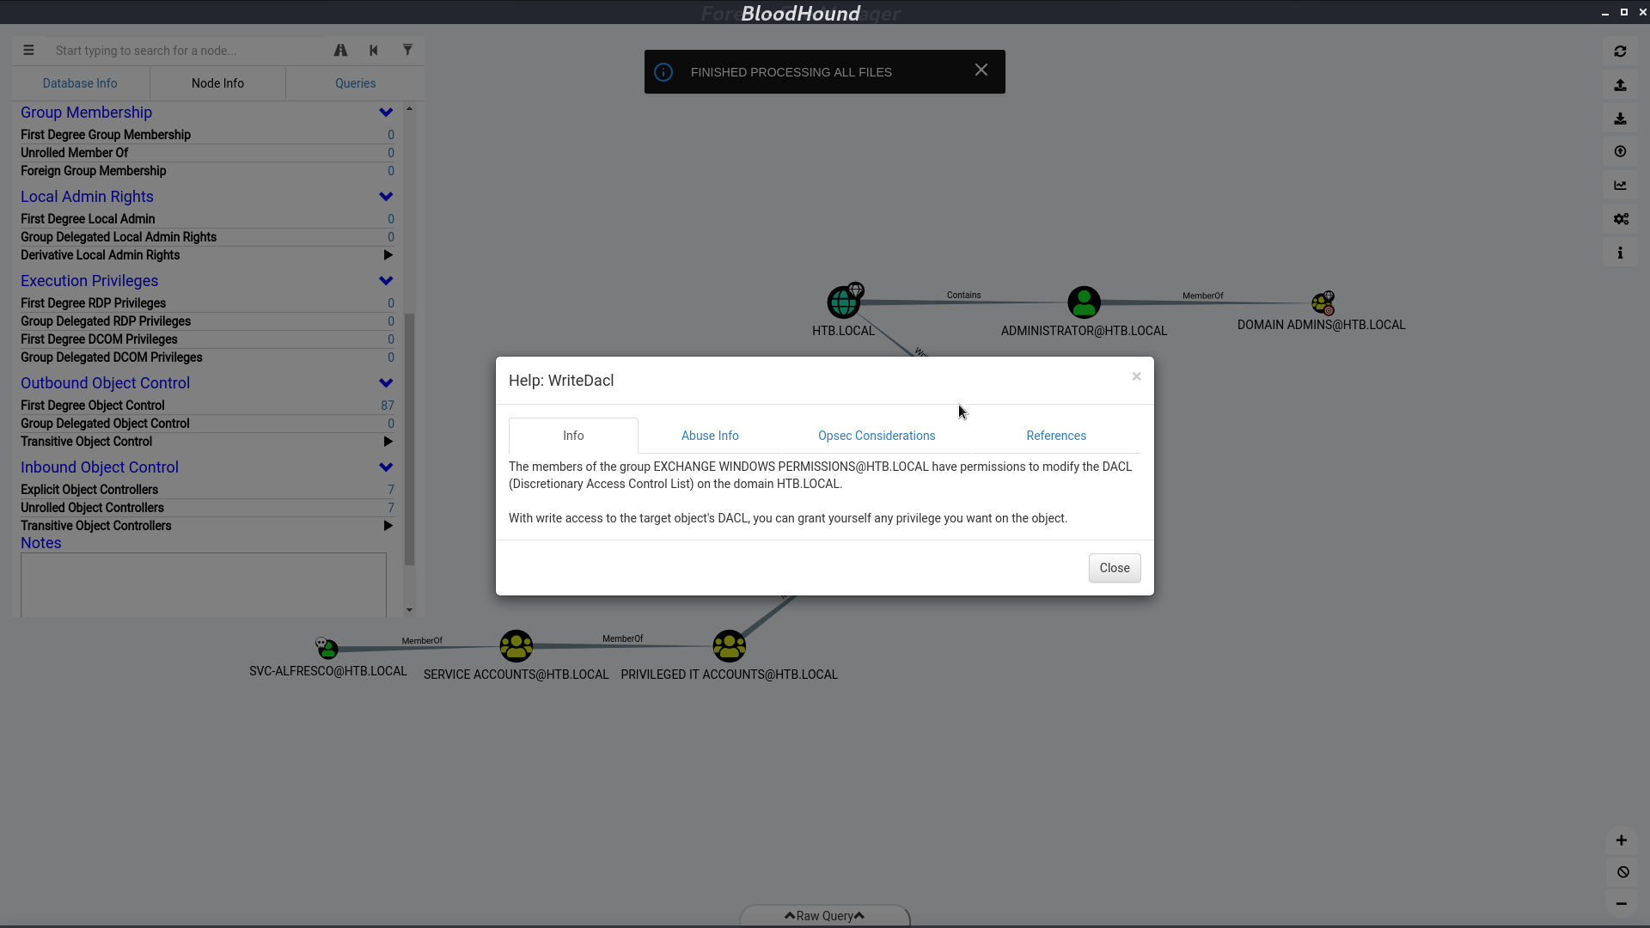Collapse the Group Membership section
The image size is (1650, 928).
[x=386, y=113]
